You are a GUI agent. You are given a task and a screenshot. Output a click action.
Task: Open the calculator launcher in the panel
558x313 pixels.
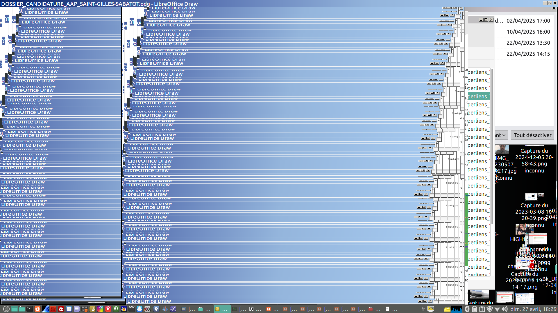[85, 309]
